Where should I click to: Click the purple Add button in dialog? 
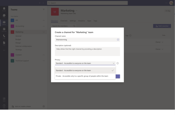118,76
